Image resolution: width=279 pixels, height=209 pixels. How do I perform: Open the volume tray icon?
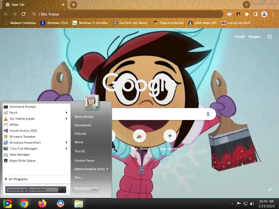[252, 204]
